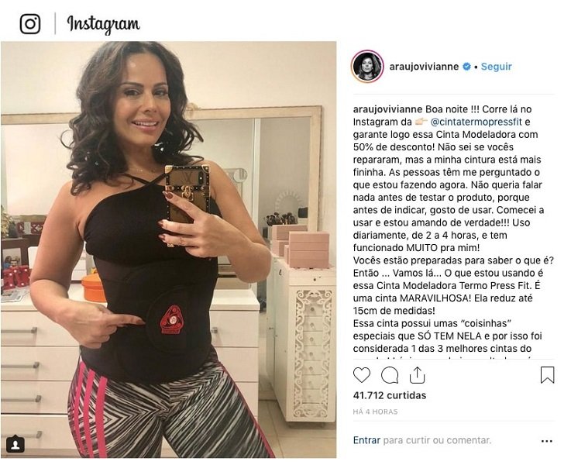Show tagged people icon on photo
This screenshot has width=571, height=465.
[x=15, y=445]
